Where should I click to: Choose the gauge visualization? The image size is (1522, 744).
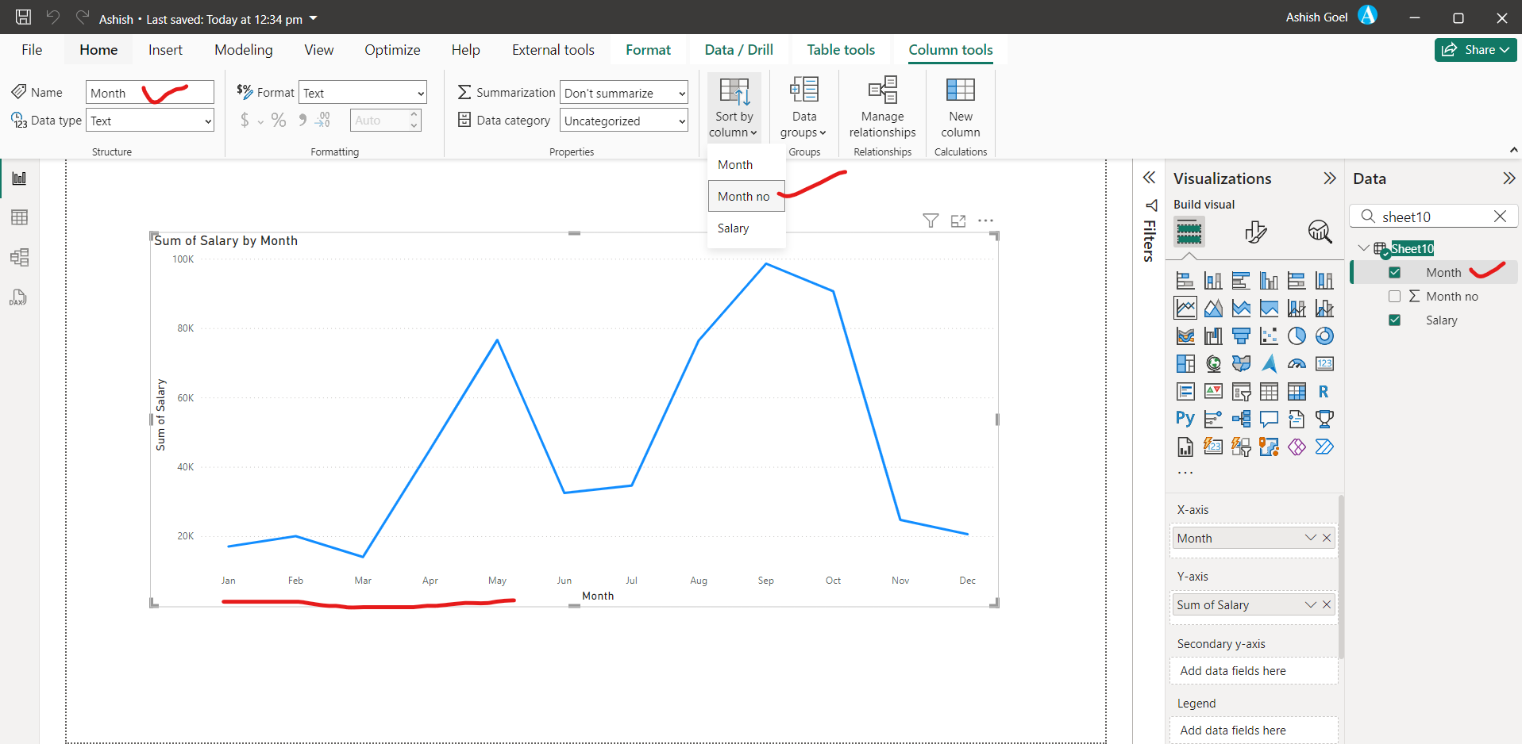tap(1296, 363)
